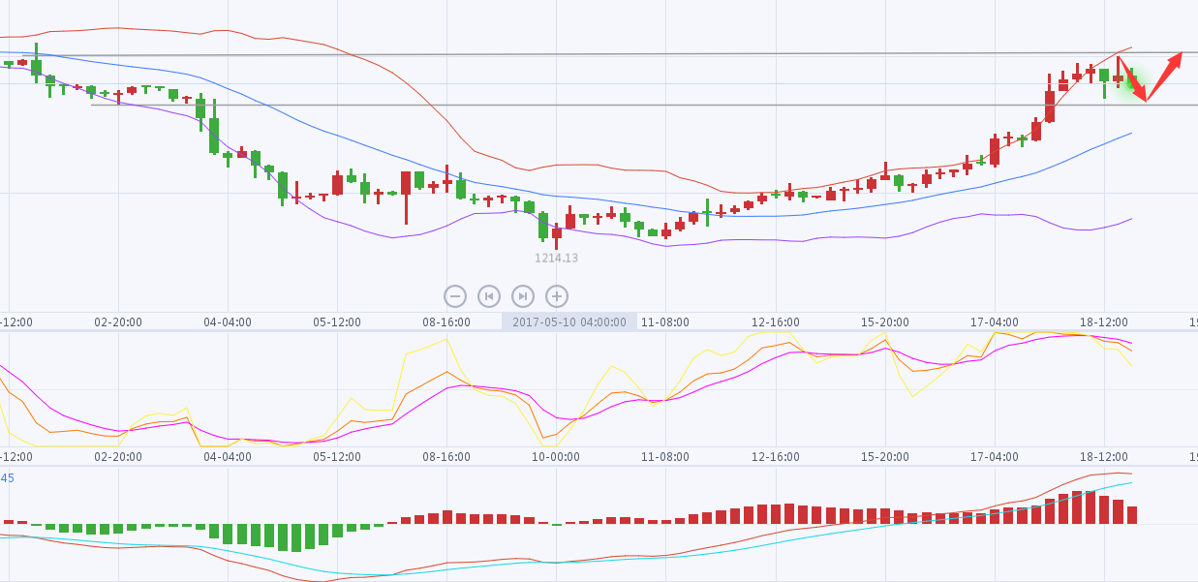Click the 10-00:00 time axis label
This screenshot has width=1198, height=582.
tap(556, 457)
